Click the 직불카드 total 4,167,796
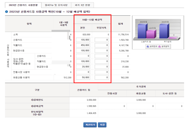Screen dimensions: 193x133 coord(124,45)
